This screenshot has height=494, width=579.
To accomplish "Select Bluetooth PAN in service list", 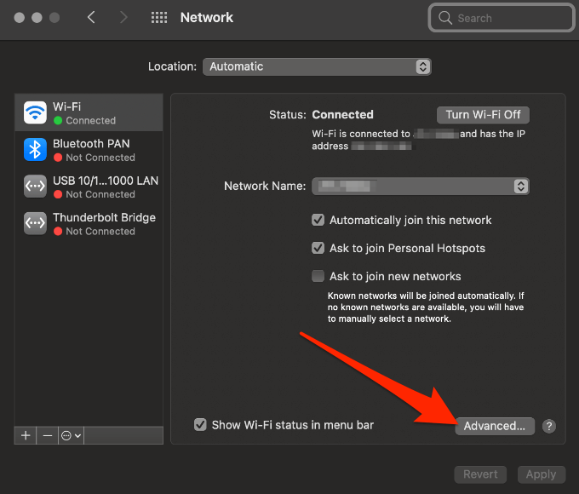I will click(89, 150).
